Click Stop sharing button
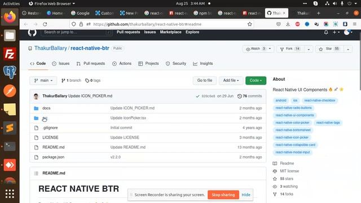The image size is (361, 203). 223,195
